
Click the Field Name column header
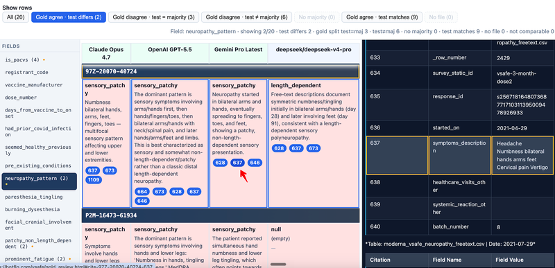tap(460, 260)
